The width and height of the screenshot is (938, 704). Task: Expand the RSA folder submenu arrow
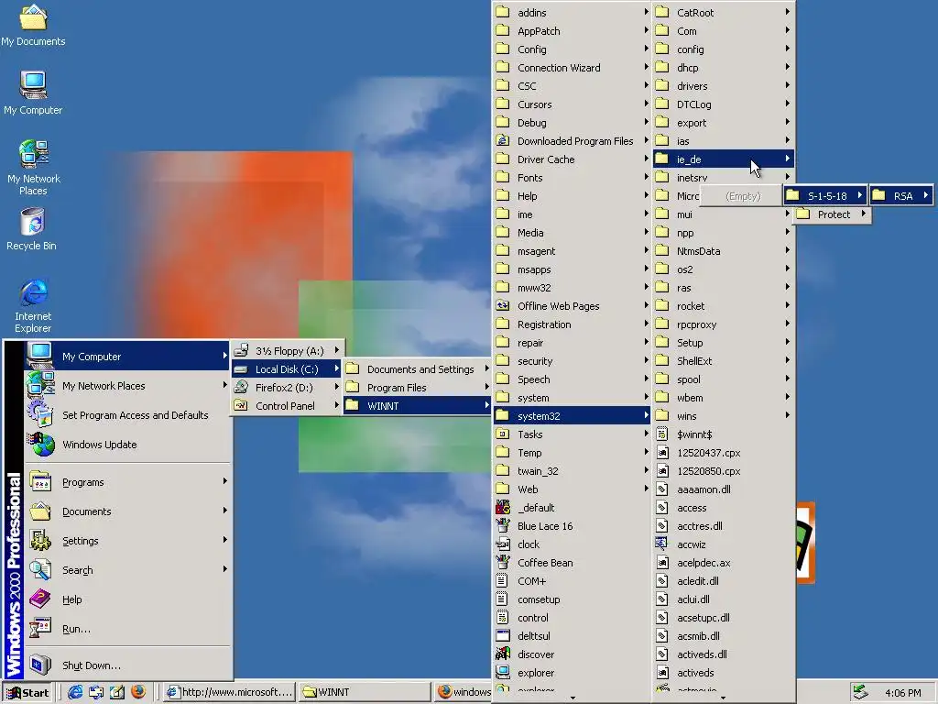(925, 195)
